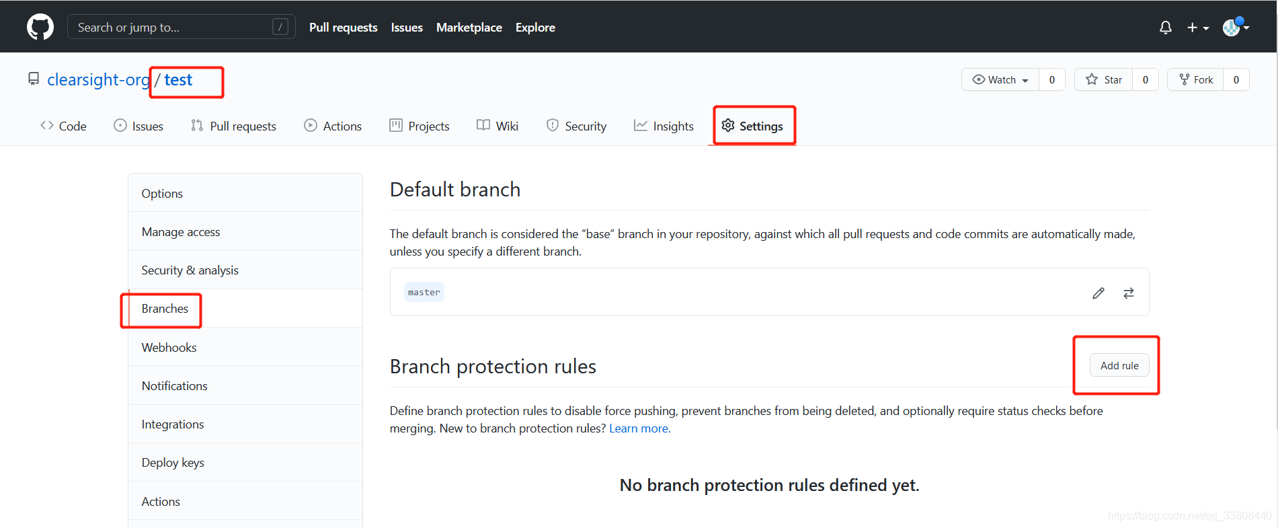View the forks count next to Fork
Viewport: 1278px width, 528px height.
coord(1236,80)
